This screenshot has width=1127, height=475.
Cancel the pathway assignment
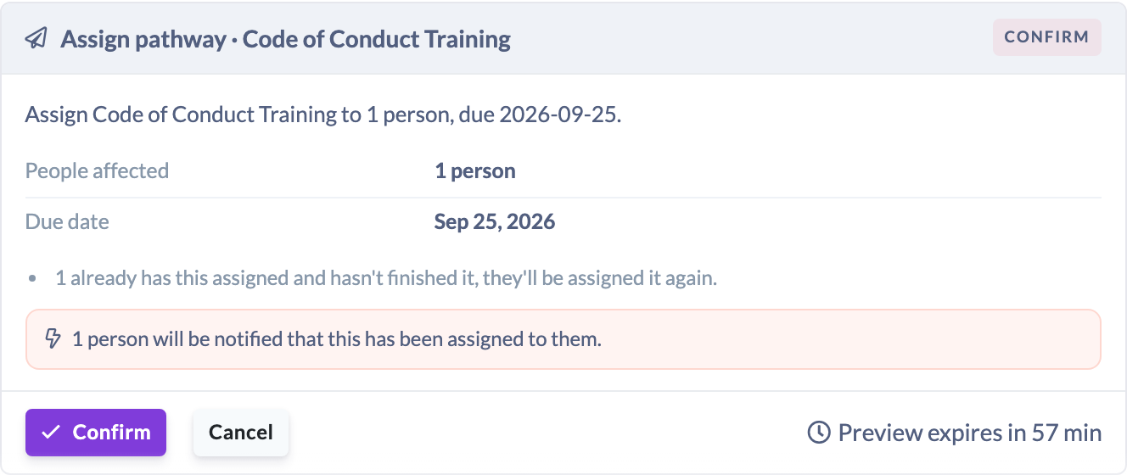point(241,433)
